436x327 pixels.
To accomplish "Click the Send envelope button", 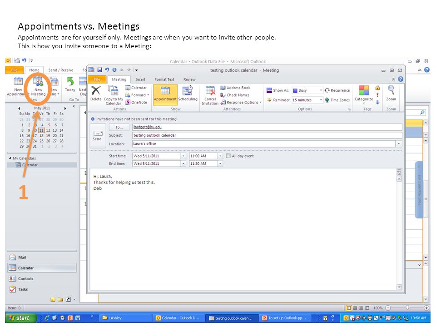I will coord(97,136).
